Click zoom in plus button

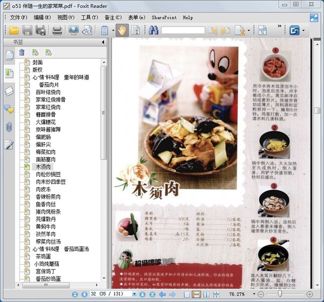(309, 294)
